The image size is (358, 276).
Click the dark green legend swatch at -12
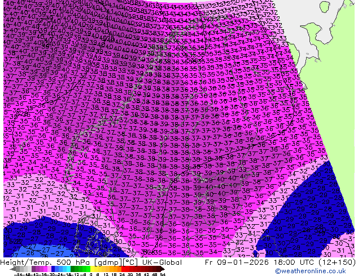pos(72,269)
